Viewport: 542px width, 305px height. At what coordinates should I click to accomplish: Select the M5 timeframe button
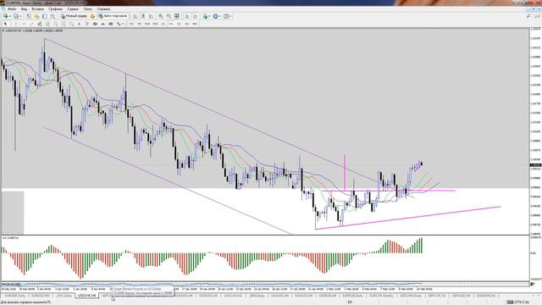pos(139,24)
